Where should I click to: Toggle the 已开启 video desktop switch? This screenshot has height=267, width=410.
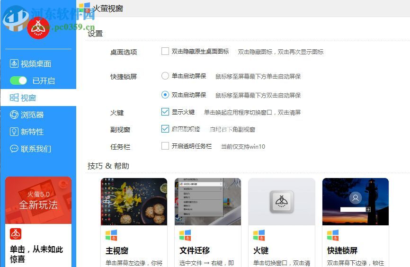click(18, 80)
